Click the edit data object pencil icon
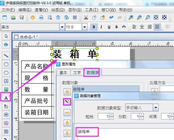The height and width of the screenshot is (140, 174). [x=67, y=102]
